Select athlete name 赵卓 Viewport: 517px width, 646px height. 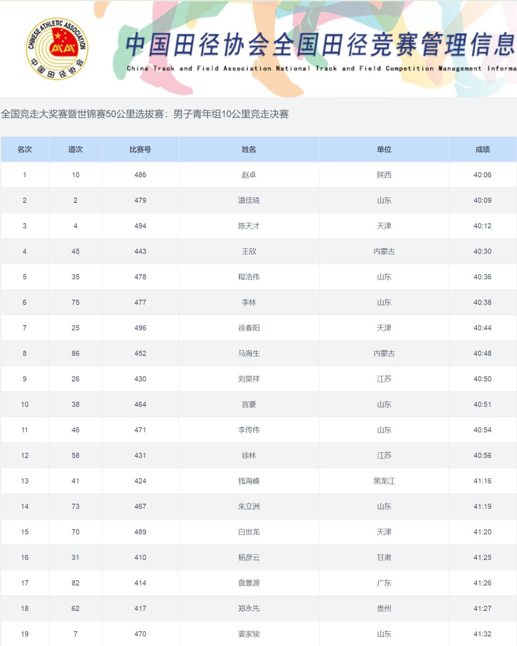(249, 175)
